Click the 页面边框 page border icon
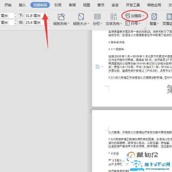The image size is (172, 172). [169, 17]
